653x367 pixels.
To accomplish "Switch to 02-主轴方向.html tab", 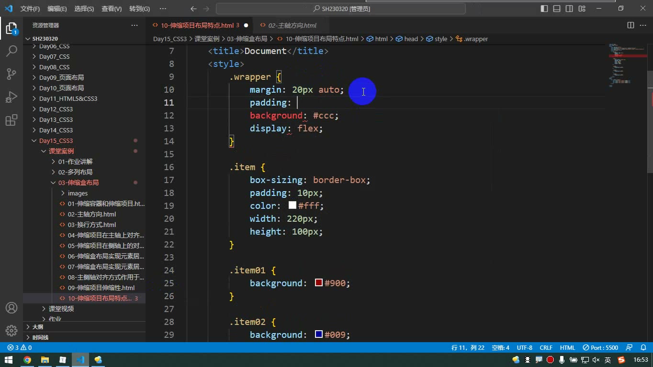I will 292,25.
